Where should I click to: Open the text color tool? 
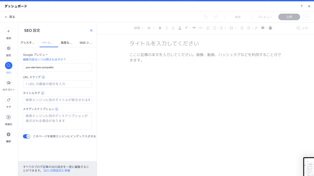(180, 28)
